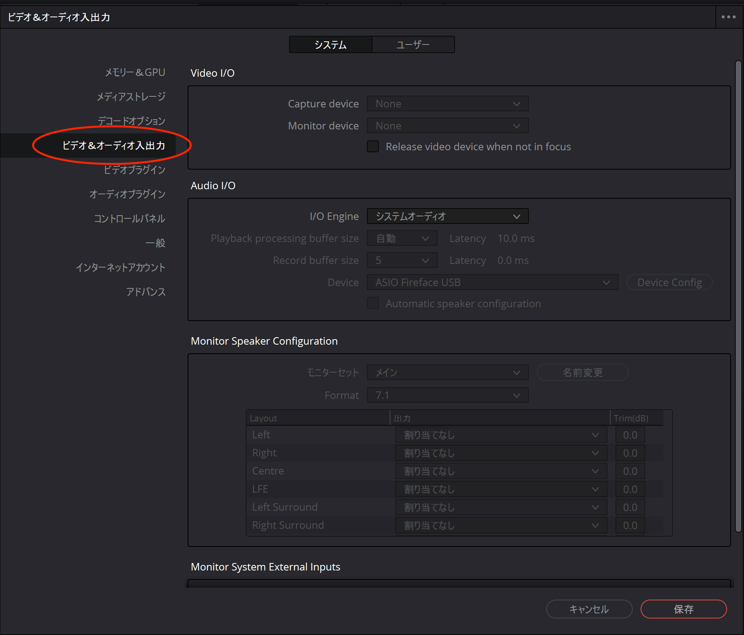Open メモリー＆GPU settings in sidebar

[x=135, y=72]
